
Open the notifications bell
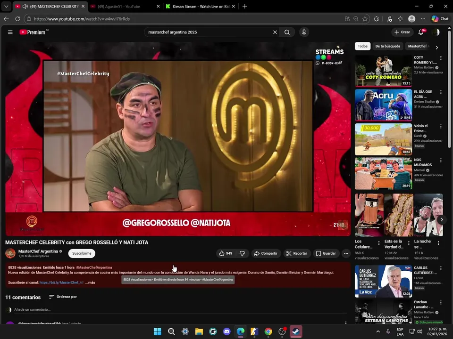click(421, 32)
